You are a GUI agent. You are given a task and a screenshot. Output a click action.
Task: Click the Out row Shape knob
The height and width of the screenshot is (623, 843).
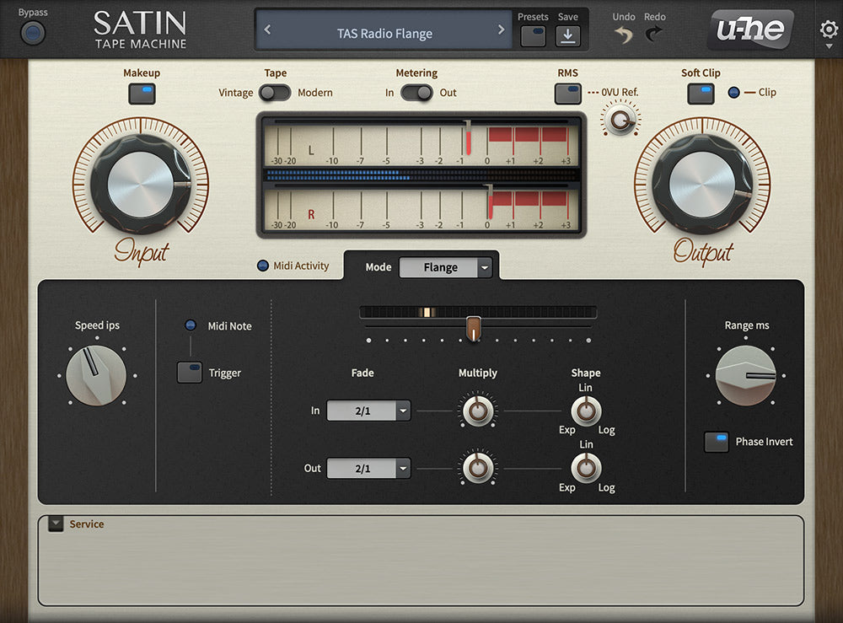(586, 468)
